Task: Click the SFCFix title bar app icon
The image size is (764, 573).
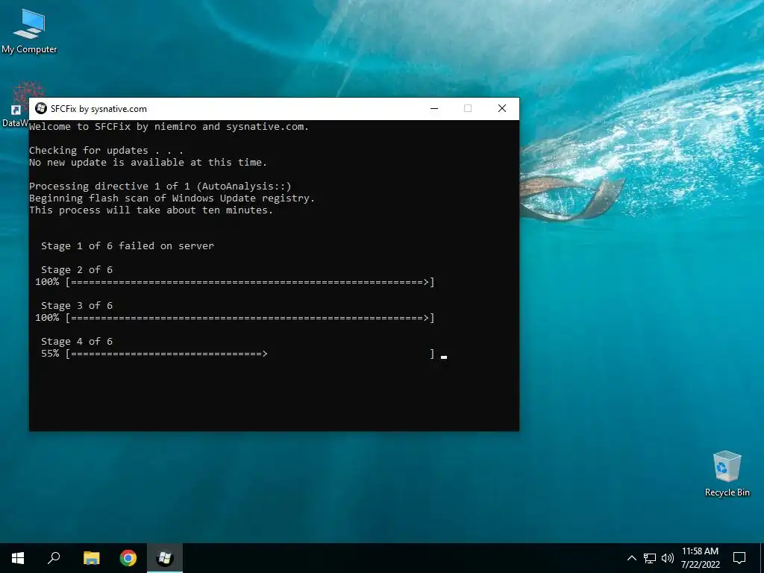Action: click(41, 109)
